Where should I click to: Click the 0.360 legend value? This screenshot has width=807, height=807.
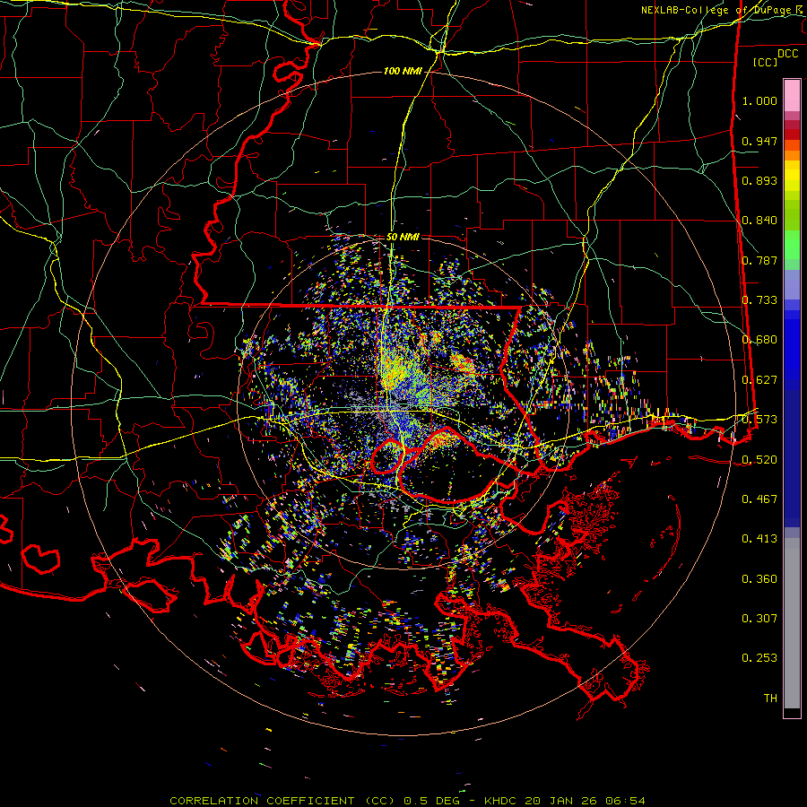(759, 579)
